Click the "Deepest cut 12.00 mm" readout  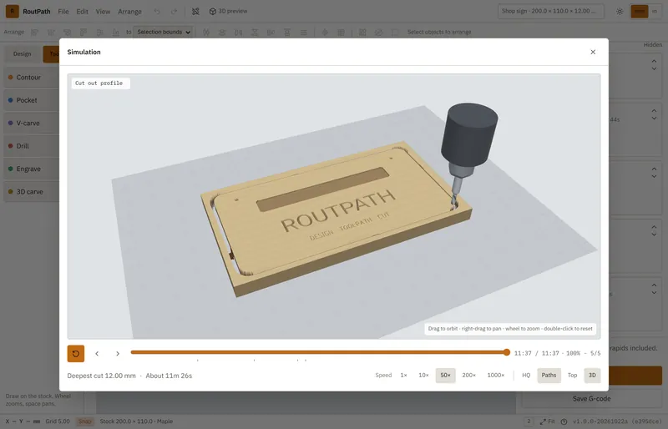(101, 376)
